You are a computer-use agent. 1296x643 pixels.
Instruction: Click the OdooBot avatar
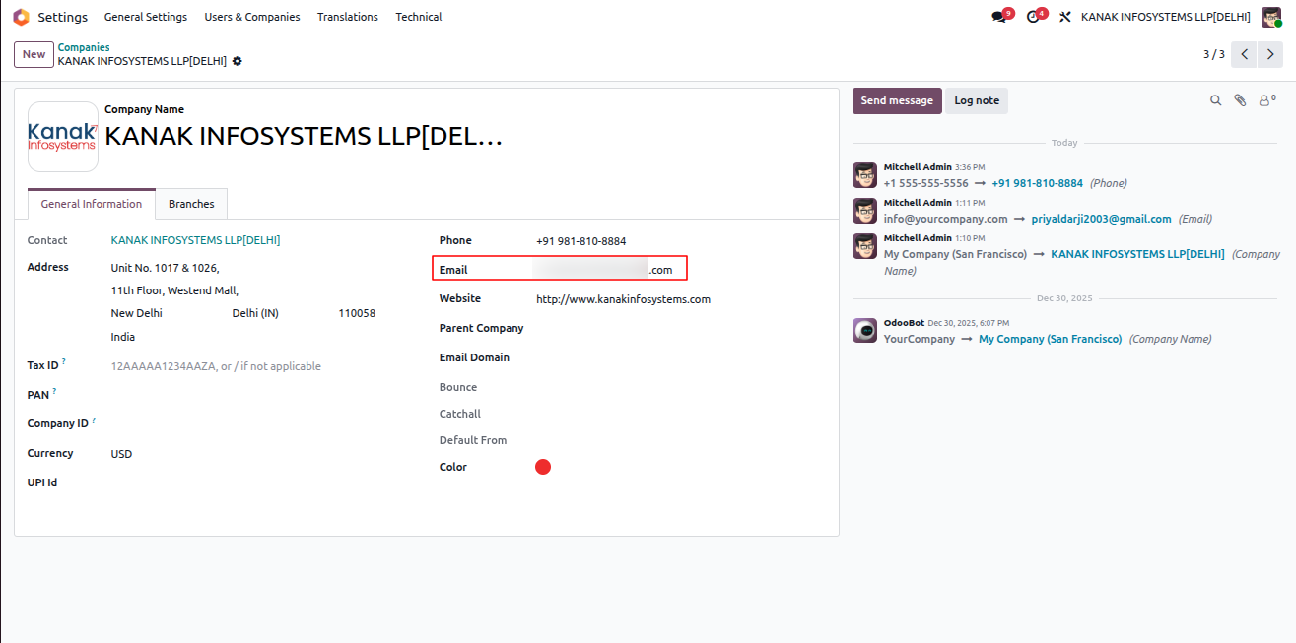tap(864, 331)
